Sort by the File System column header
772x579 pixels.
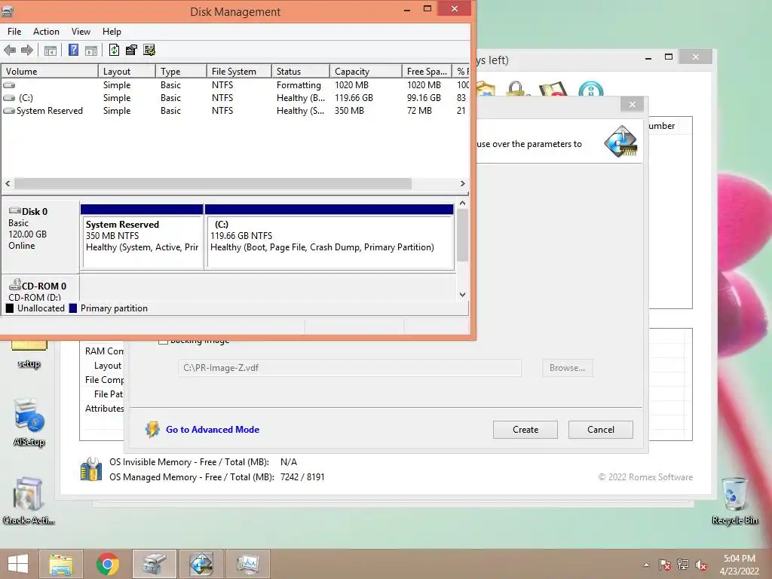pyautogui.click(x=239, y=72)
